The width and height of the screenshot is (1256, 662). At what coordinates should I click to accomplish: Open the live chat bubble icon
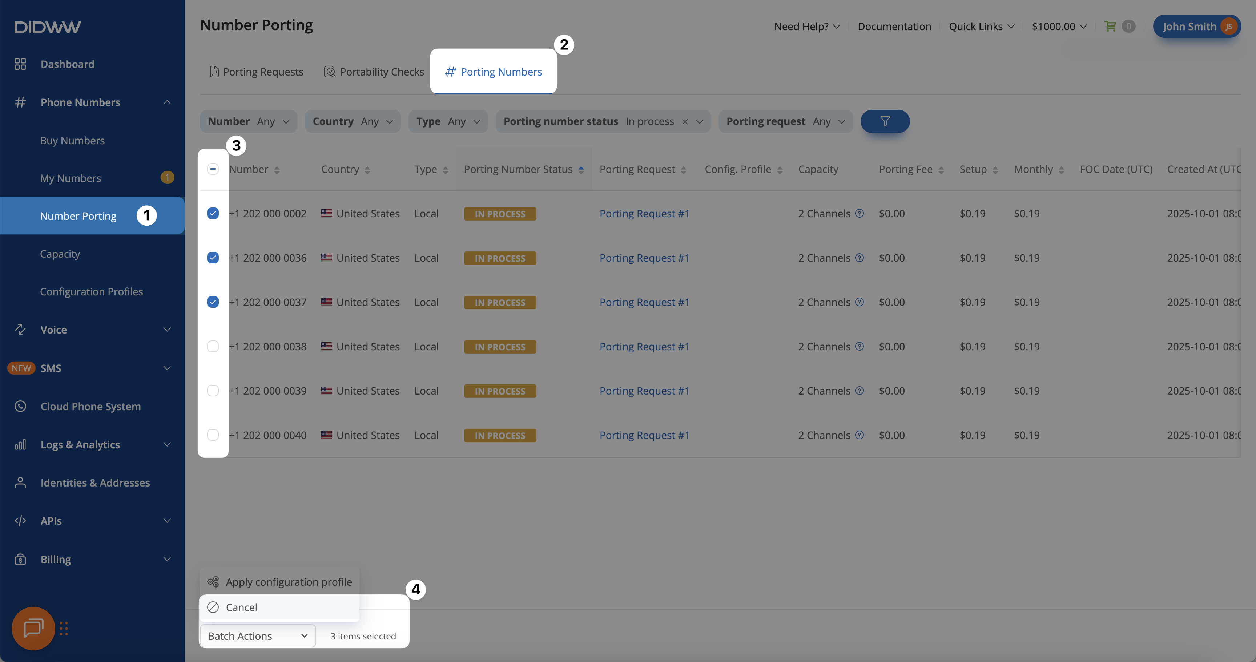click(x=33, y=628)
